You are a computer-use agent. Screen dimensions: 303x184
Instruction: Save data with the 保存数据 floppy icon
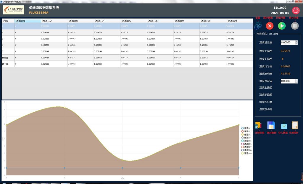click(271, 126)
